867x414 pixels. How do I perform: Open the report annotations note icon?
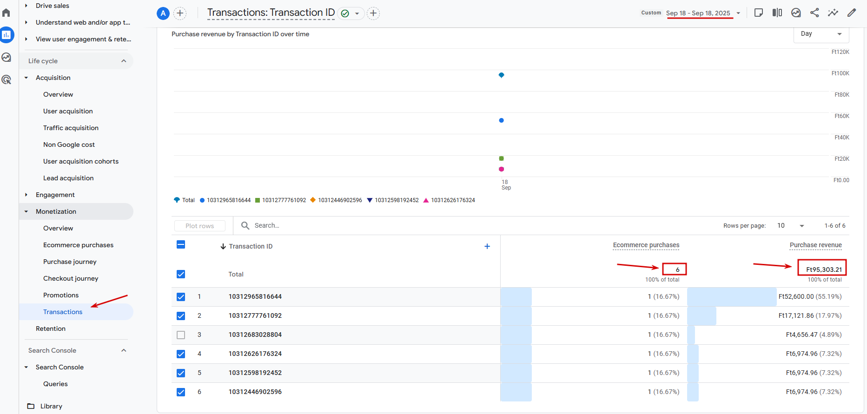tap(759, 13)
